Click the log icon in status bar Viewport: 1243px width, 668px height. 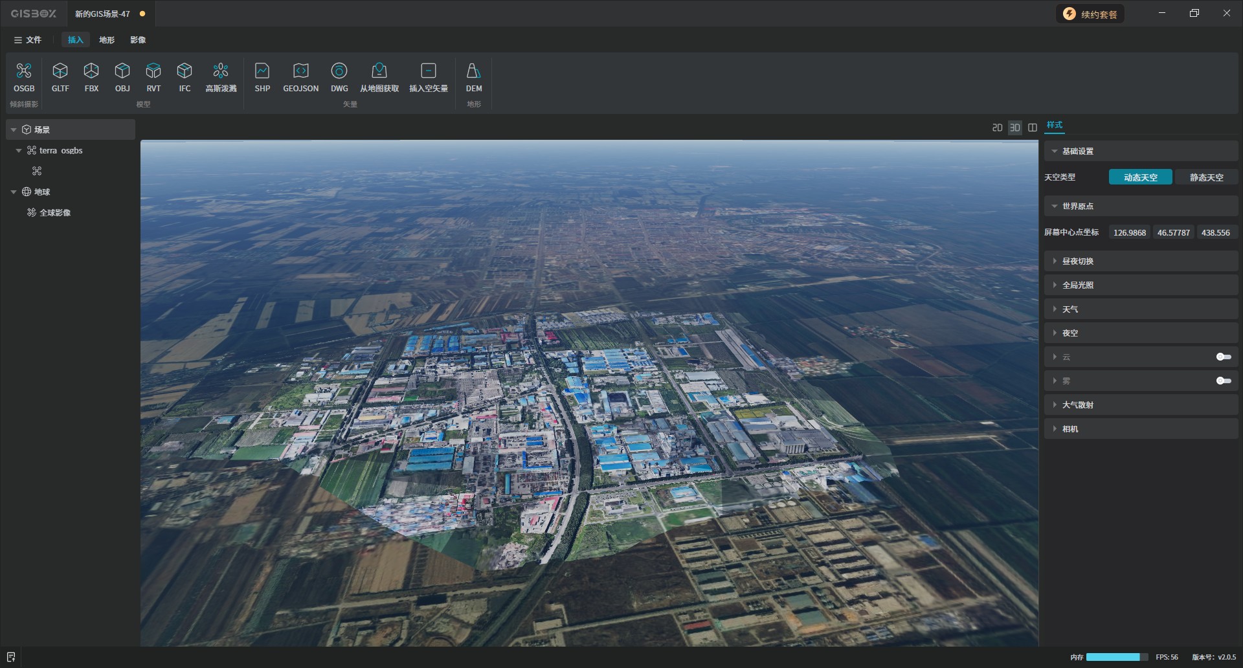tap(11, 657)
